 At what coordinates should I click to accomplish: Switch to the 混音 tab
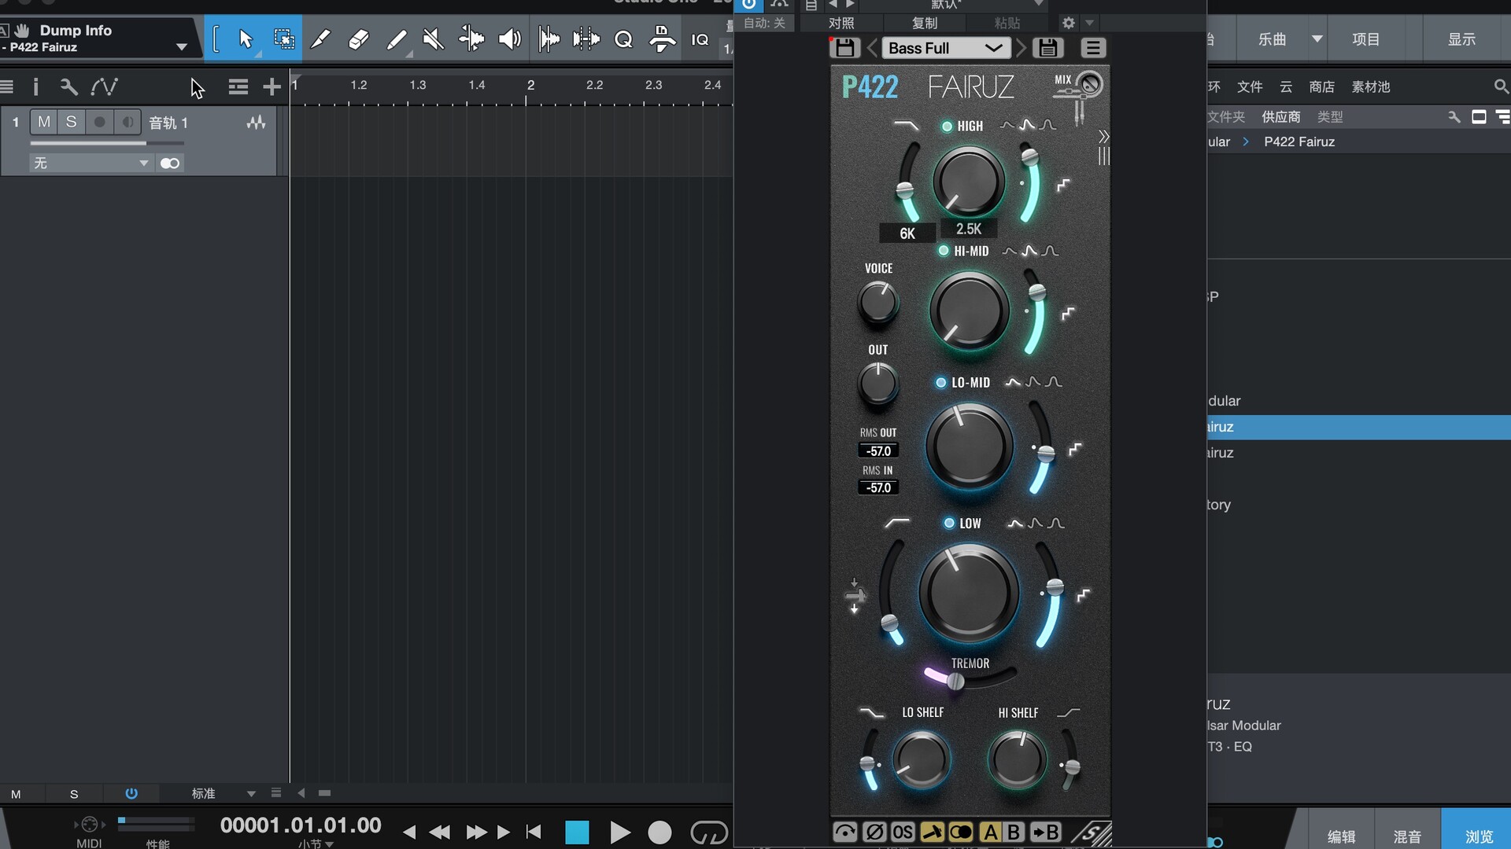click(1407, 836)
